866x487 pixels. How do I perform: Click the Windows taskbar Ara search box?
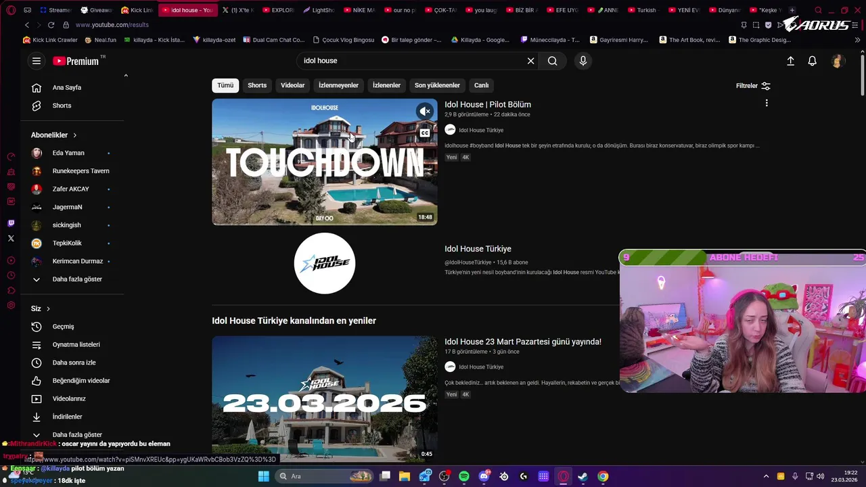click(325, 476)
